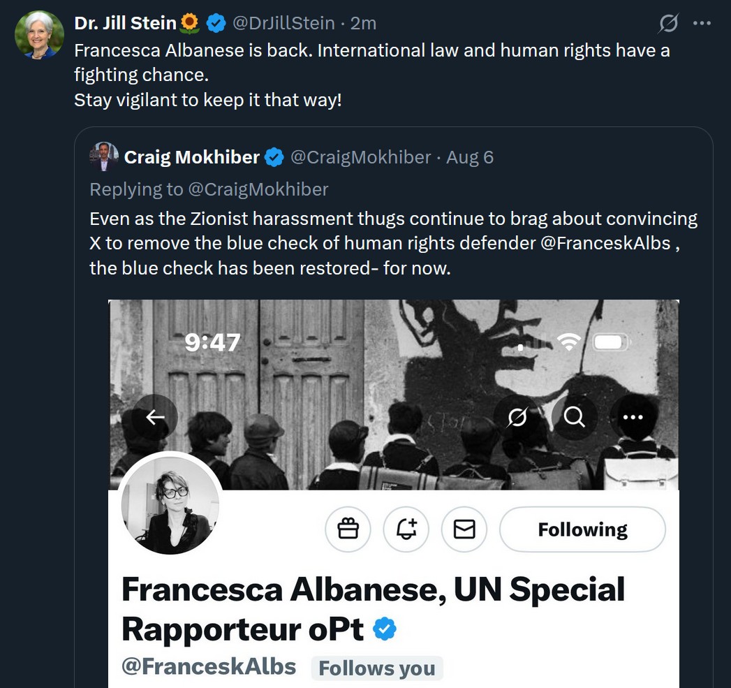Screen dimensions: 731x688
Task: Click the verified badge beside Craig Mokhiber
Action: point(274,157)
